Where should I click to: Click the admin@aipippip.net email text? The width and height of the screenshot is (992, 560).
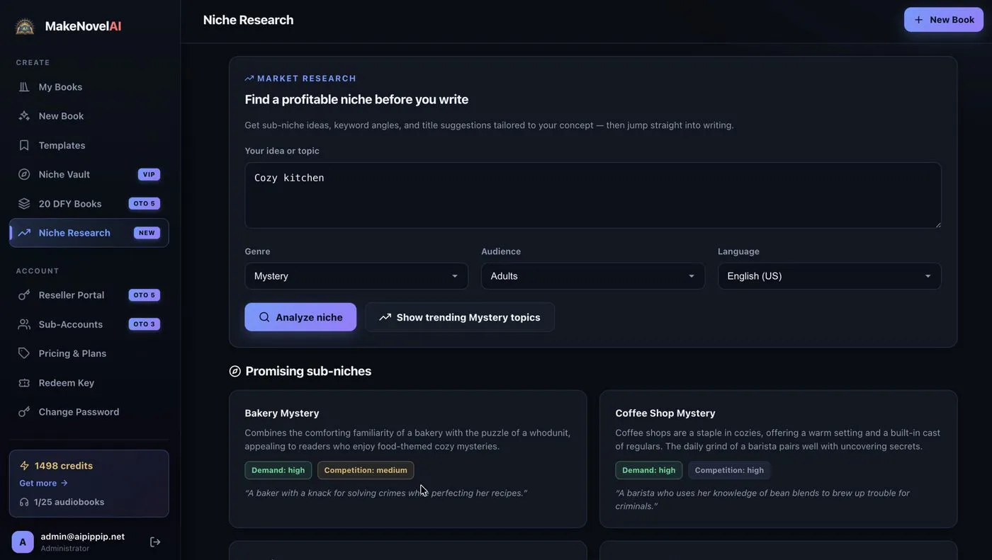point(83,537)
